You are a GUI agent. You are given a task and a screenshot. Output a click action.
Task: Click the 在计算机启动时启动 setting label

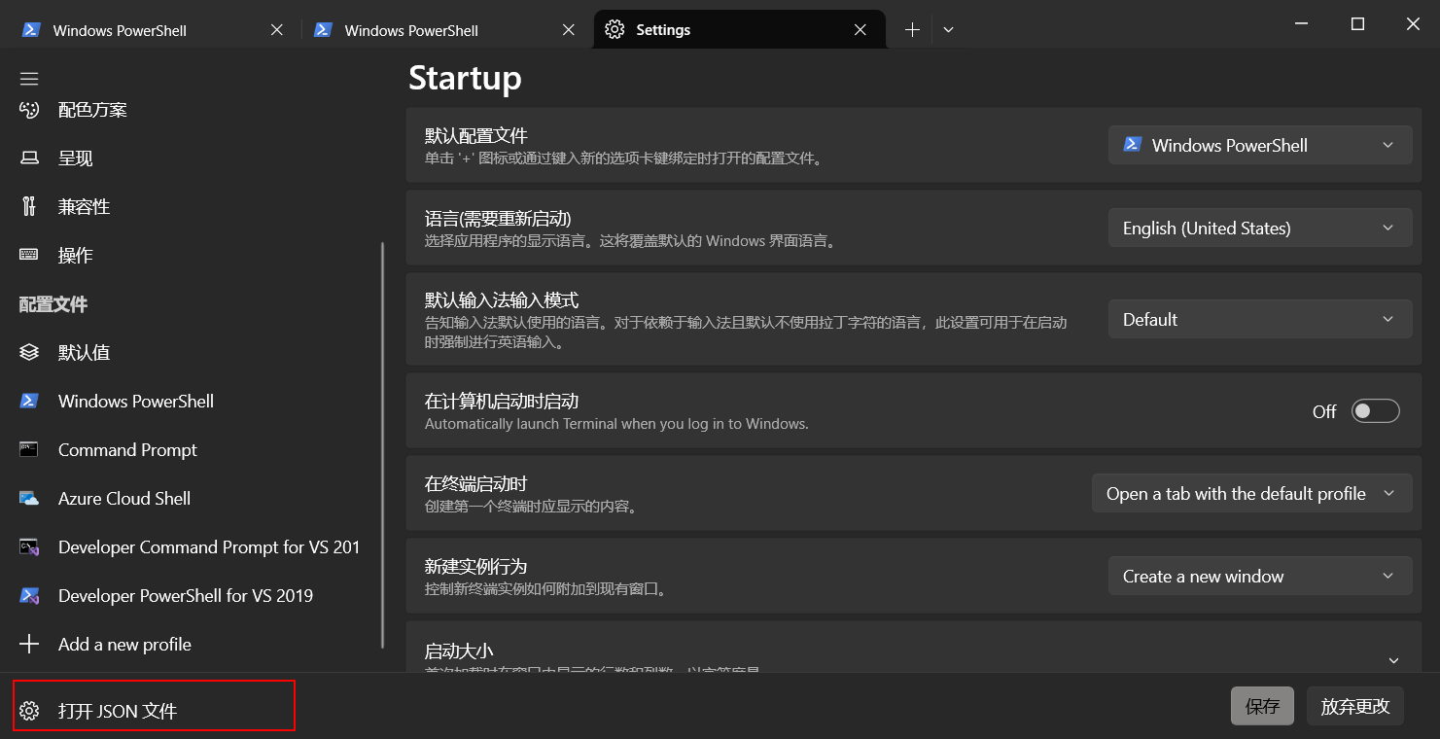[x=502, y=401]
